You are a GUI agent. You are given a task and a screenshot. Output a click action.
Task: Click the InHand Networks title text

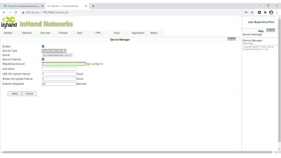click(46, 24)
